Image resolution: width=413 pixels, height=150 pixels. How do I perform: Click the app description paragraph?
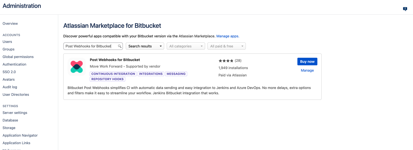189,90
